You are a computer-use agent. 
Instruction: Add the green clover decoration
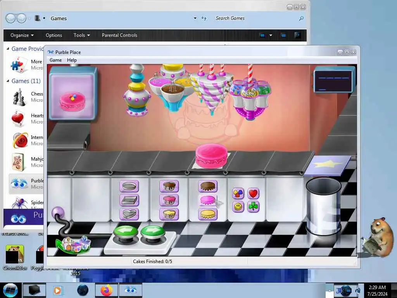(253, 207)
